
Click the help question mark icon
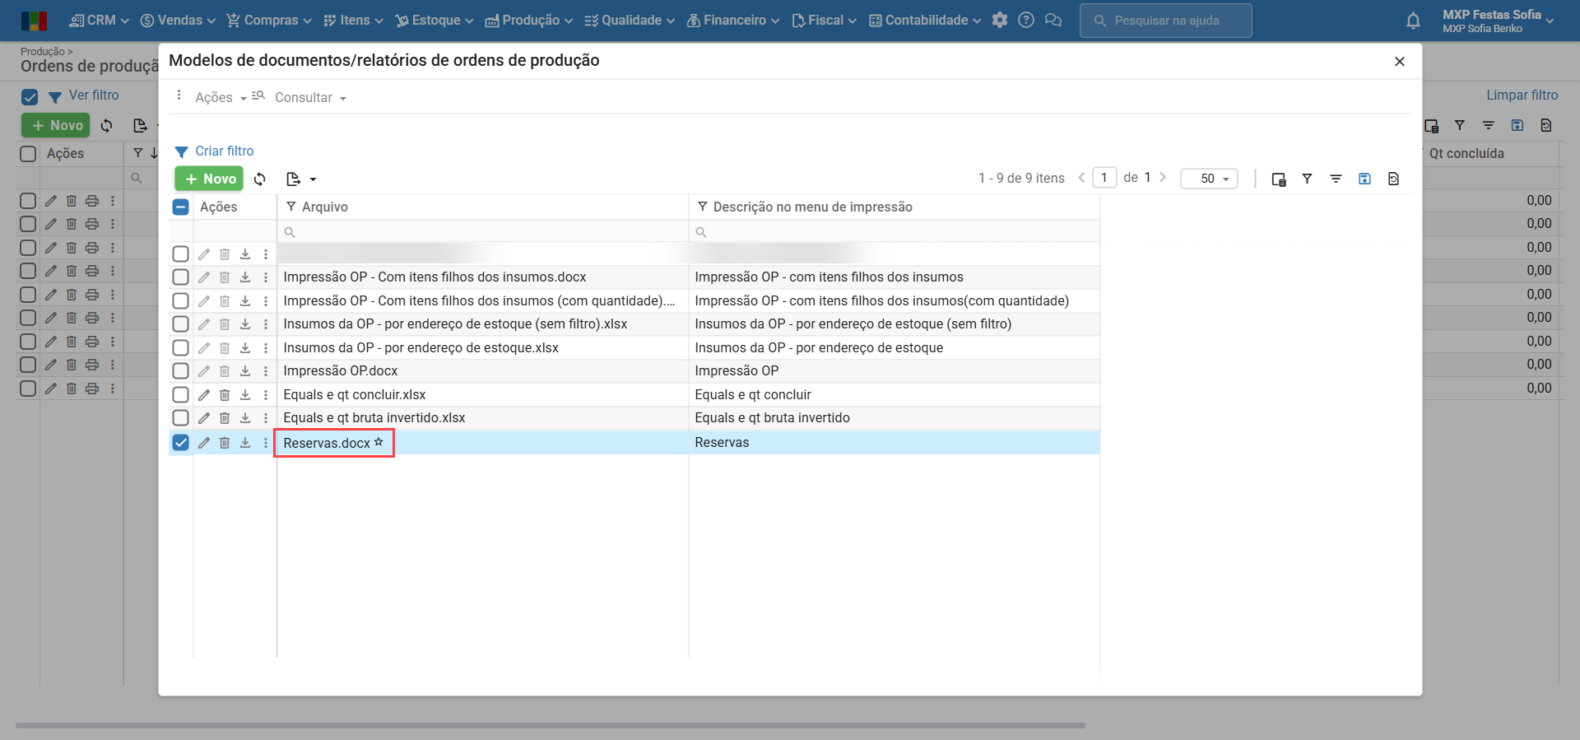click(1026, 21)
